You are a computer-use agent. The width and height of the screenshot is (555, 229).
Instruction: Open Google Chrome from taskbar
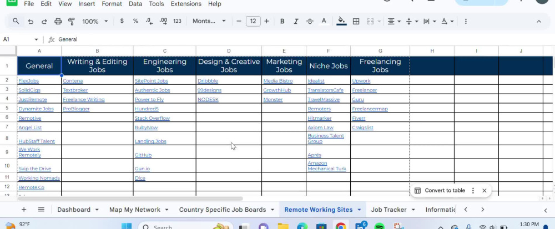(341, 226)
